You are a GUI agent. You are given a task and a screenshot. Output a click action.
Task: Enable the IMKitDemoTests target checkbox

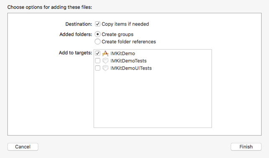pos(97,61)
